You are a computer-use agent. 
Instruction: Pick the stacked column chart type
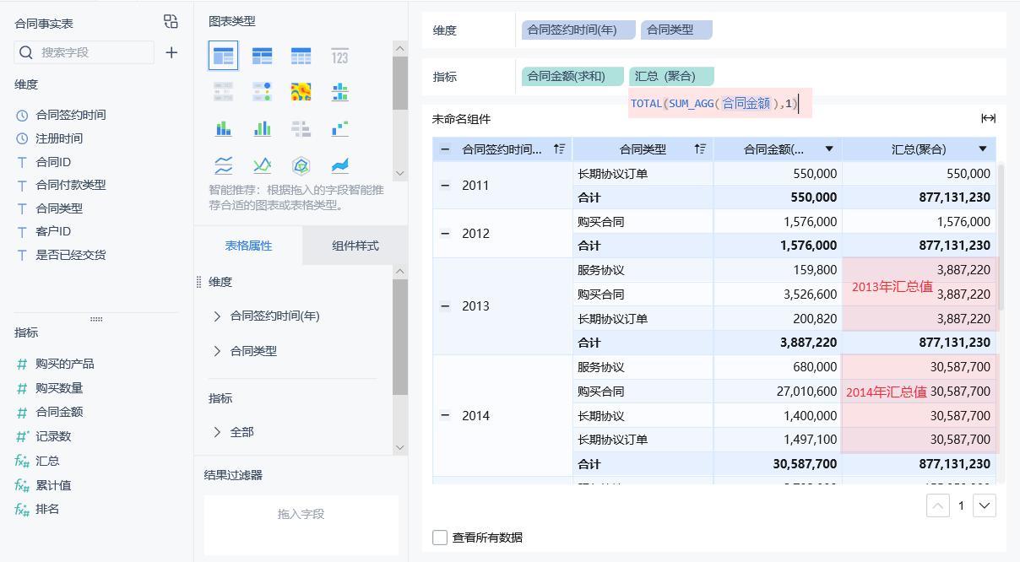point(224,128)
